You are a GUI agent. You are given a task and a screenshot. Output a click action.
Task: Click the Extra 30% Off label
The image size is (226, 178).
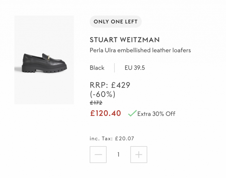click(x=156, y=114)
